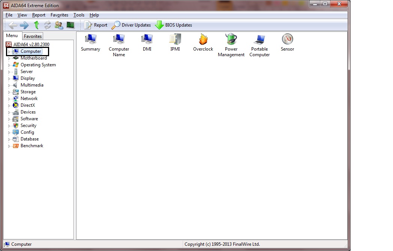Switch to the Favorites tab

pyautogui.click(x=33, y=36)
